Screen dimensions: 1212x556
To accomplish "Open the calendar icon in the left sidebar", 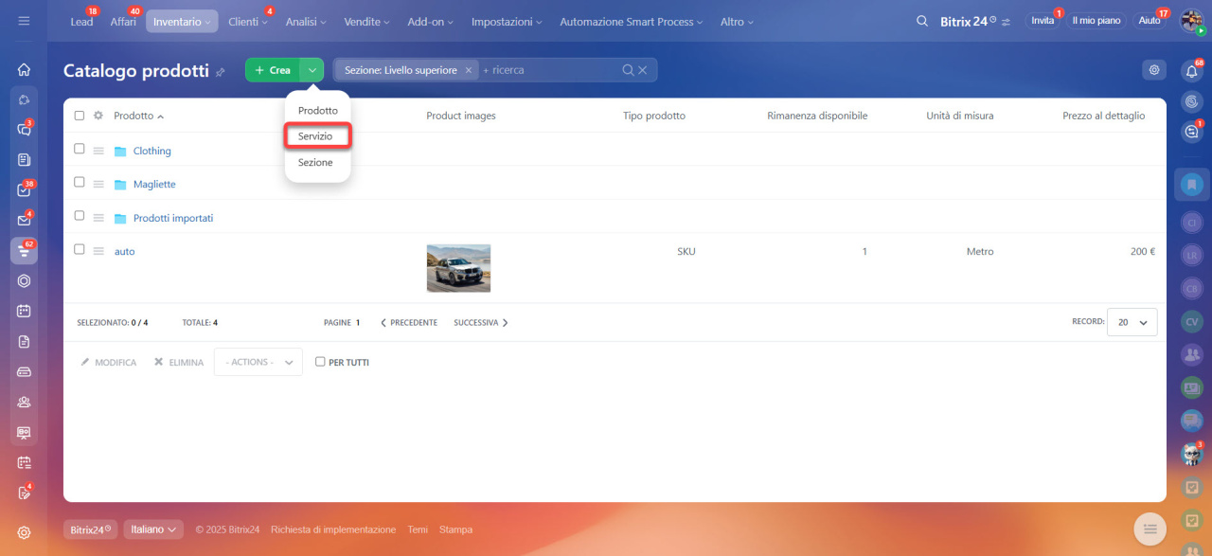I will pyautogui.click(x=24, y=311).
